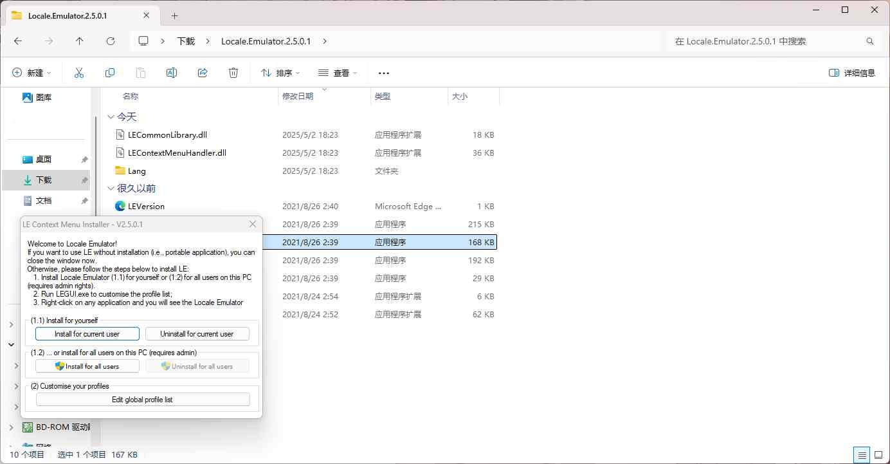
Task: Go back with the left arrow
Action: point(18,41)
